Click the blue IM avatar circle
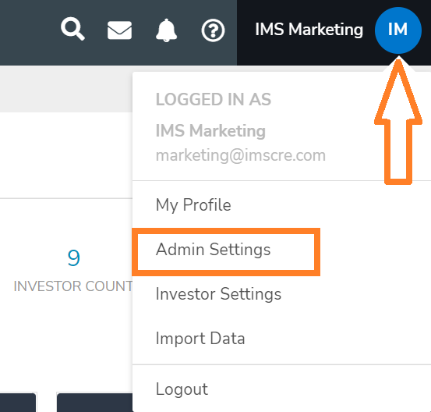431x412 pixels. click(x=397, y=30)
